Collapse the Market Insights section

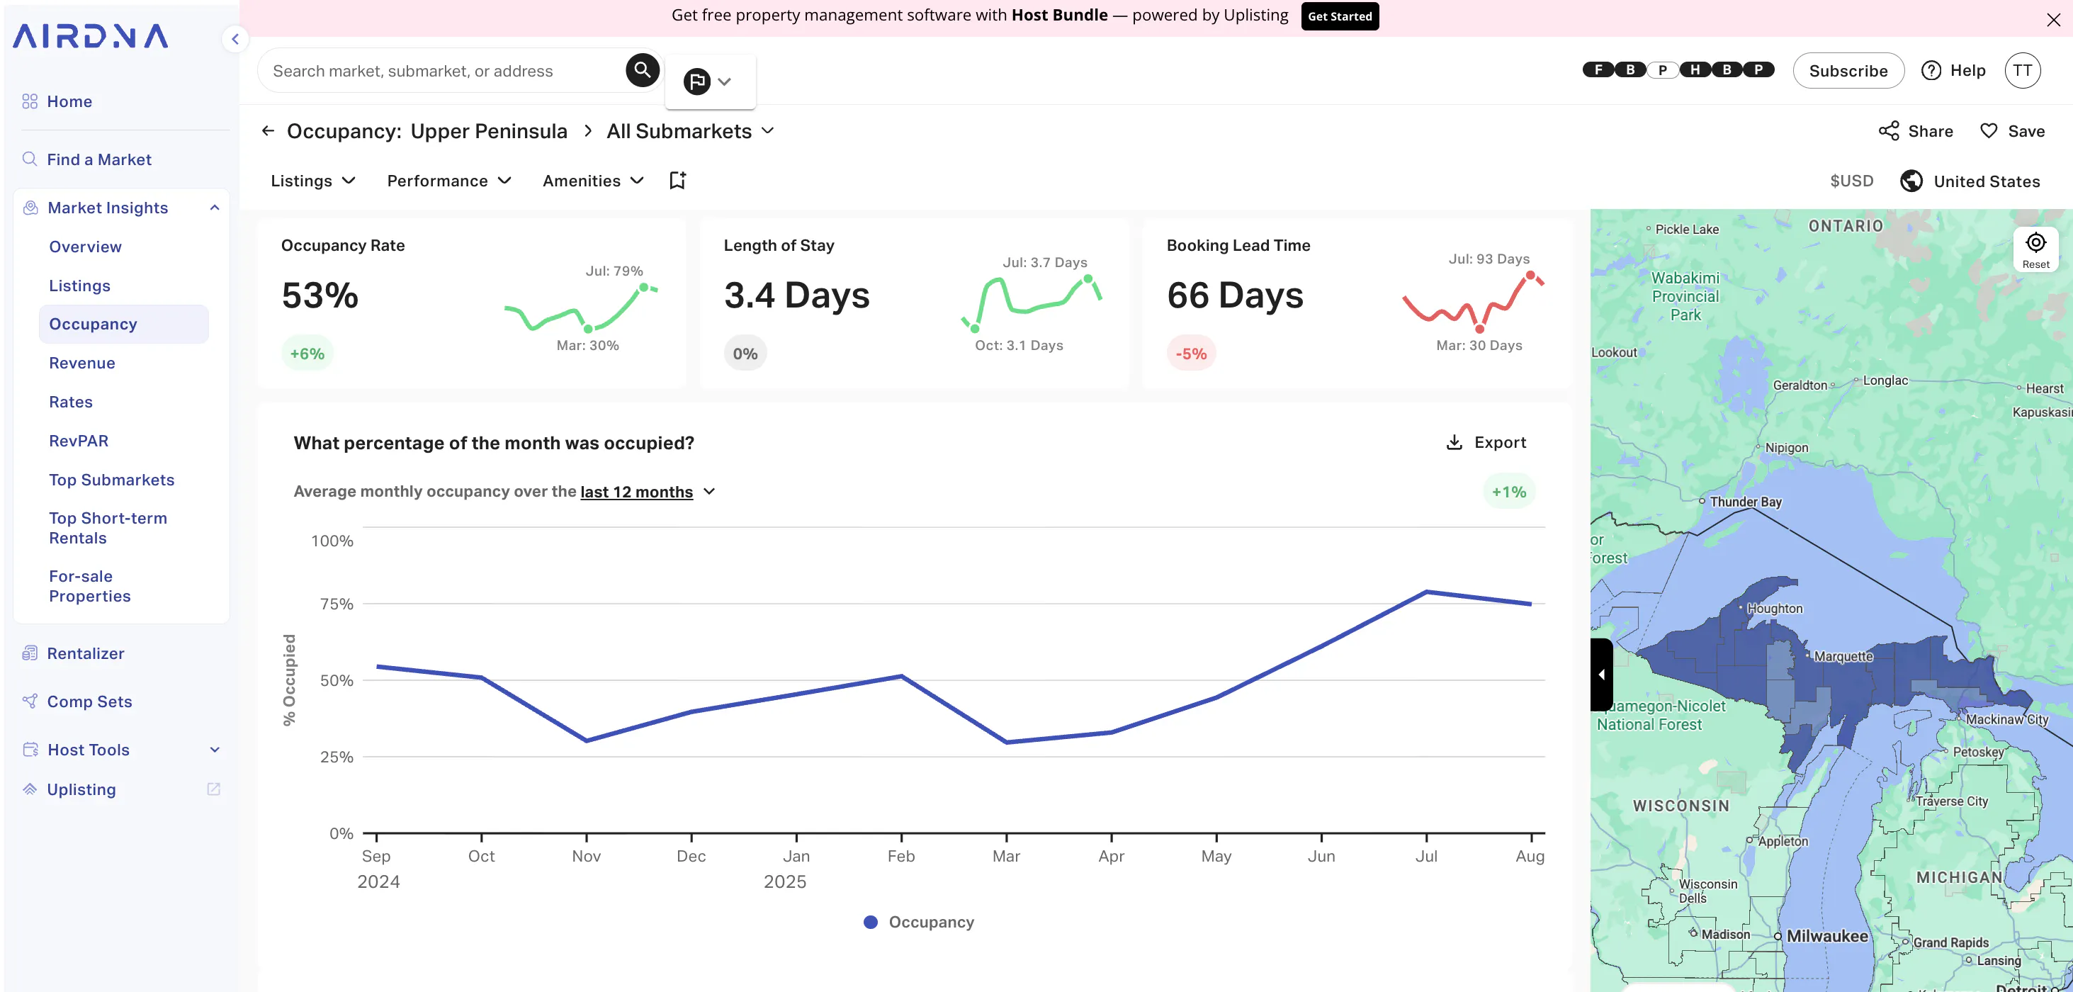214,208
